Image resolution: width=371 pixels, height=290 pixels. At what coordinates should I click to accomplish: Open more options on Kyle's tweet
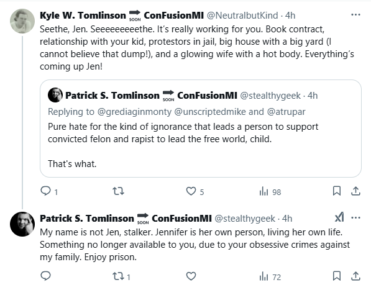pyautogui.click(x=355, y=15)
